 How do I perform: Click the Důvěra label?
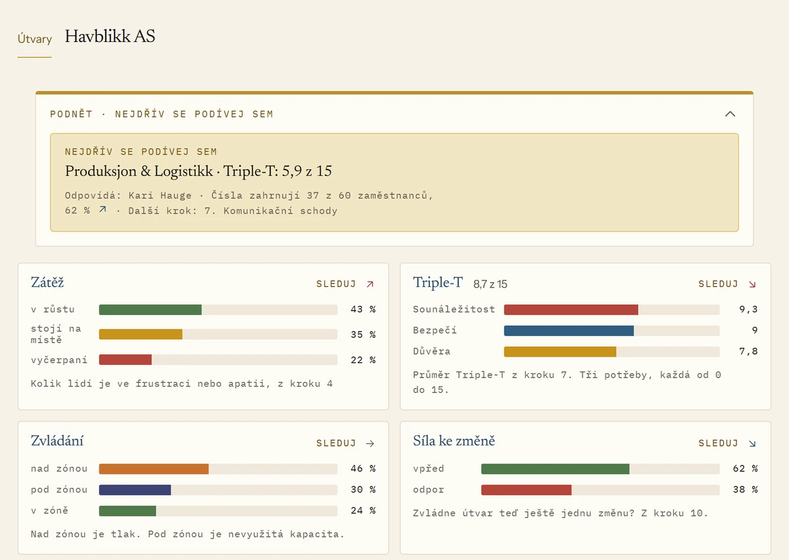tap(432, 351)
